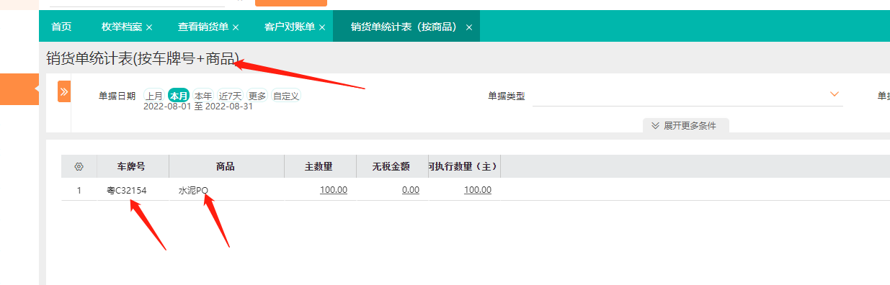The image size is (890, 285).
Task: Filter date by 近7天
Action: click(231, 96)
